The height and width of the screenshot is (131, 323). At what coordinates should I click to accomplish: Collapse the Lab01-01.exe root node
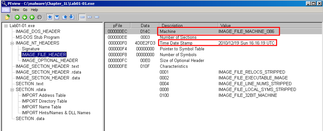[6, 26]
